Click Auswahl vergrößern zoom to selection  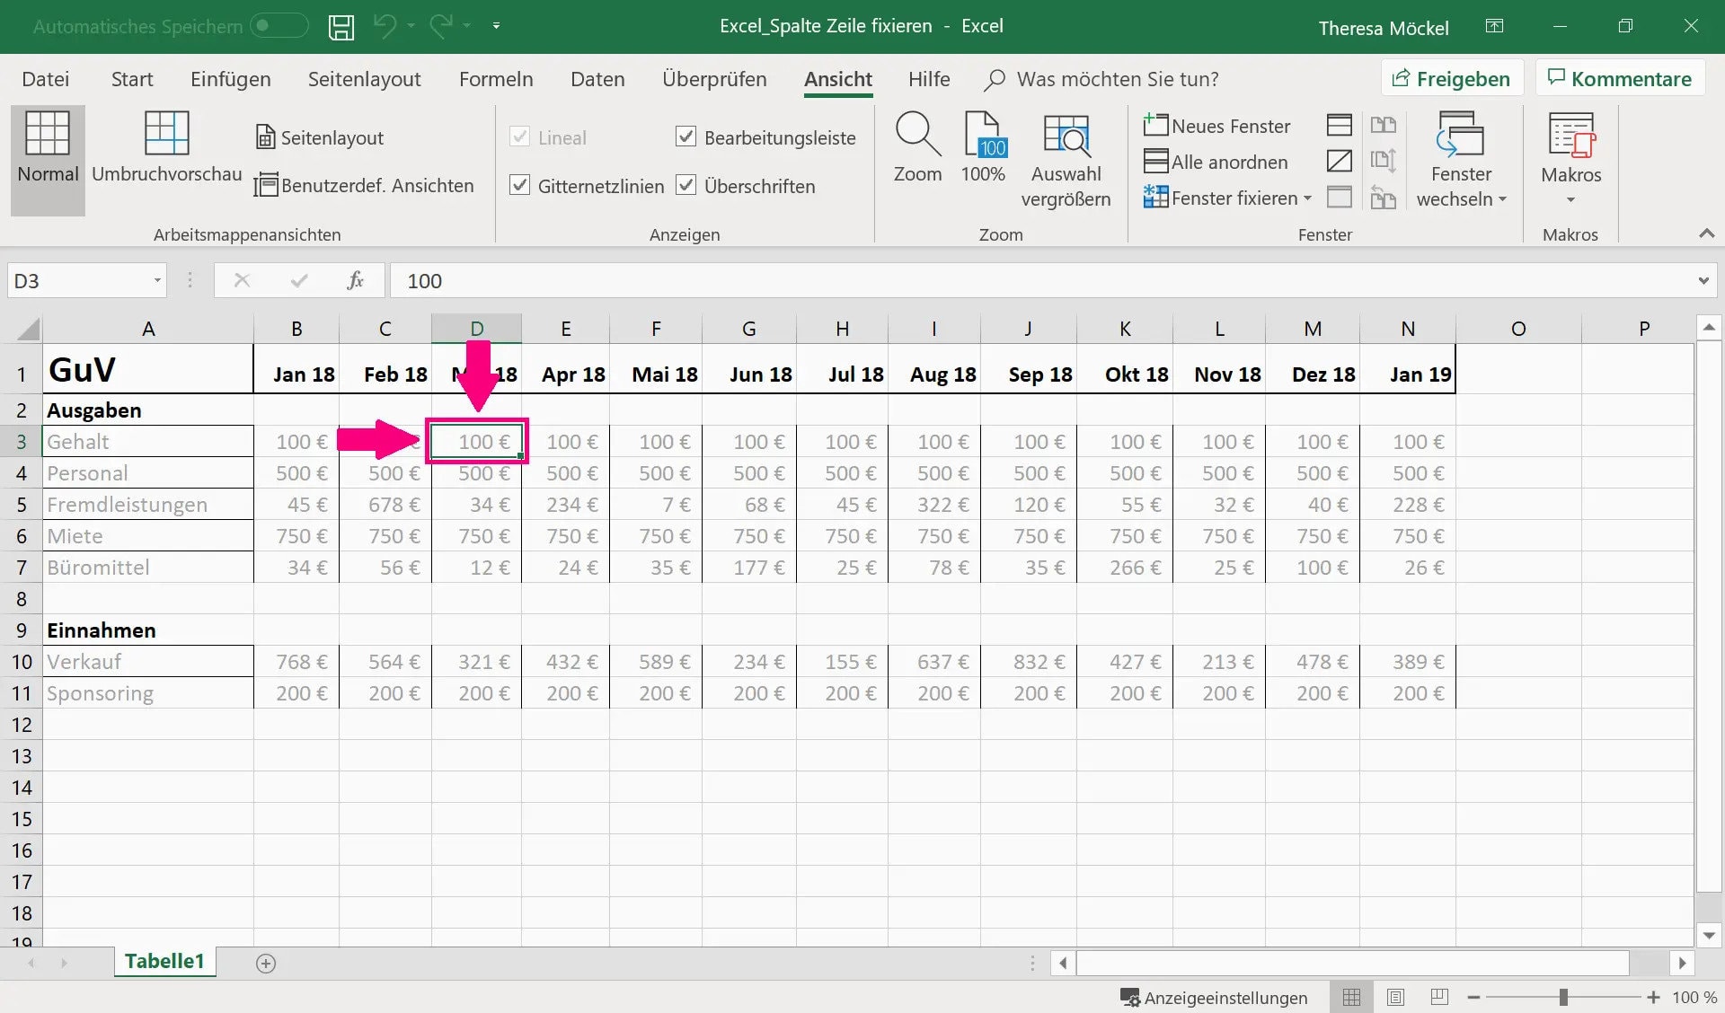[1066, 135]
